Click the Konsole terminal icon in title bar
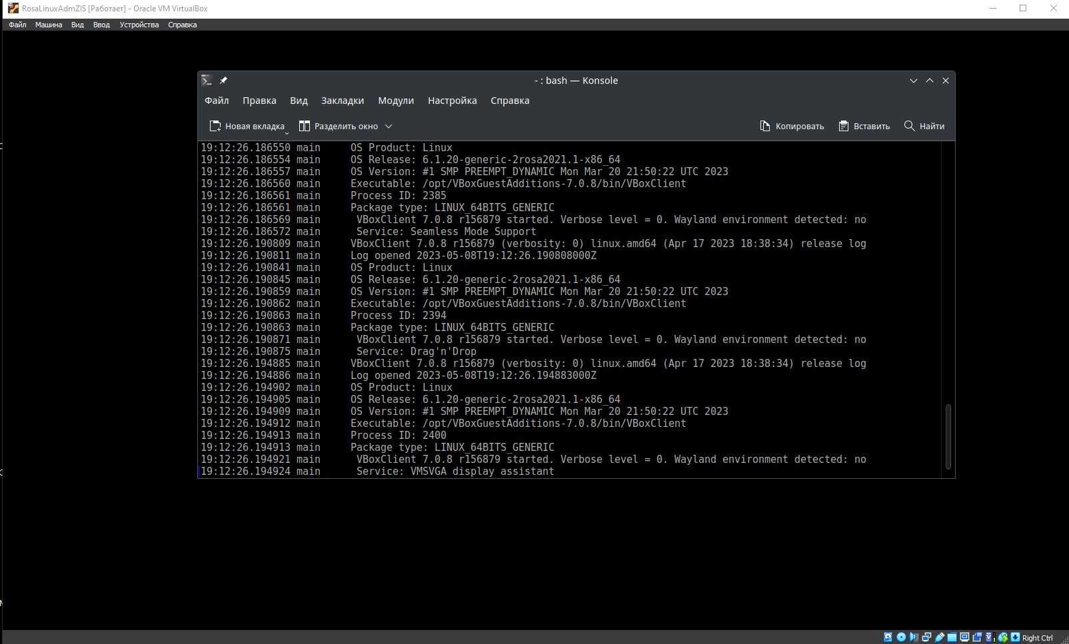Screen dimensions: 1069x644 [x=207, y=81]
